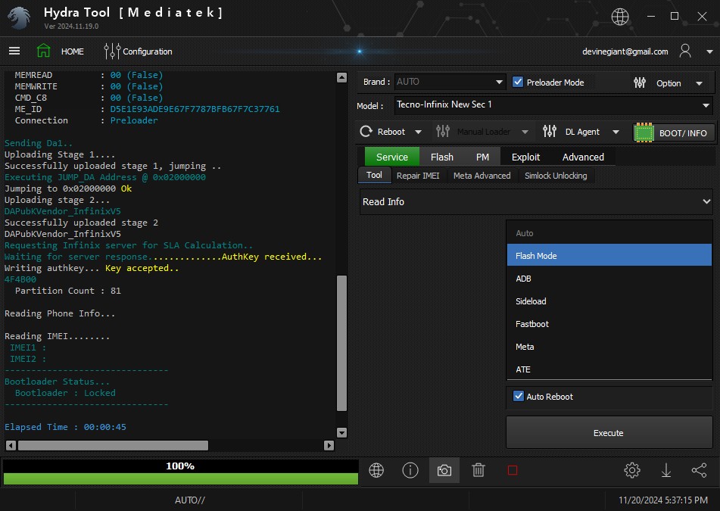Image resolution: width=720 pixels, height=511 pixels.
Task: Expand the account dropdown arrow
Action: coord(709,51)
